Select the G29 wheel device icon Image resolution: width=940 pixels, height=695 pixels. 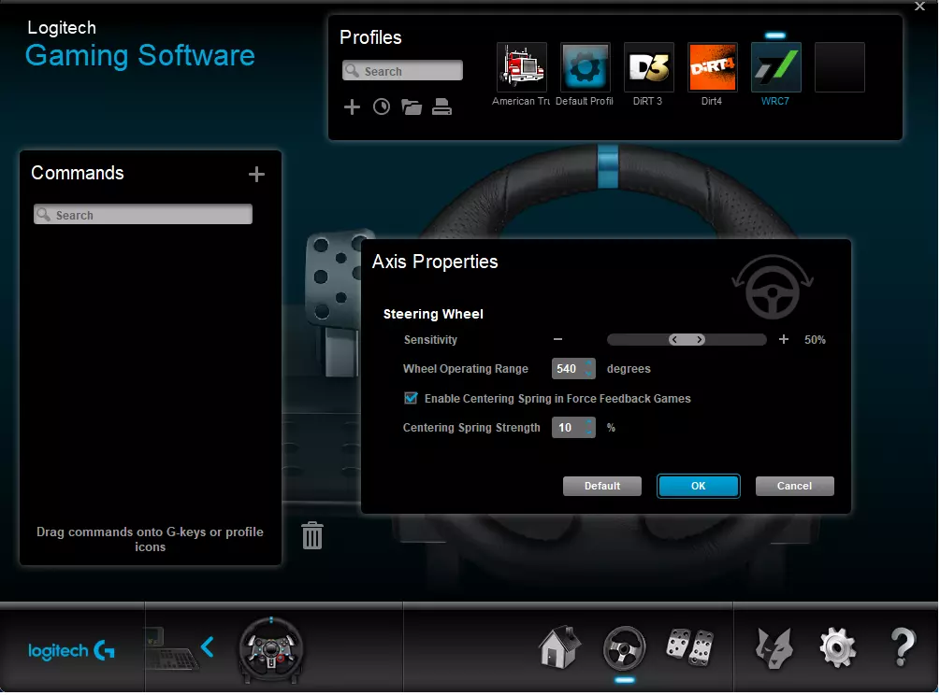271,650
